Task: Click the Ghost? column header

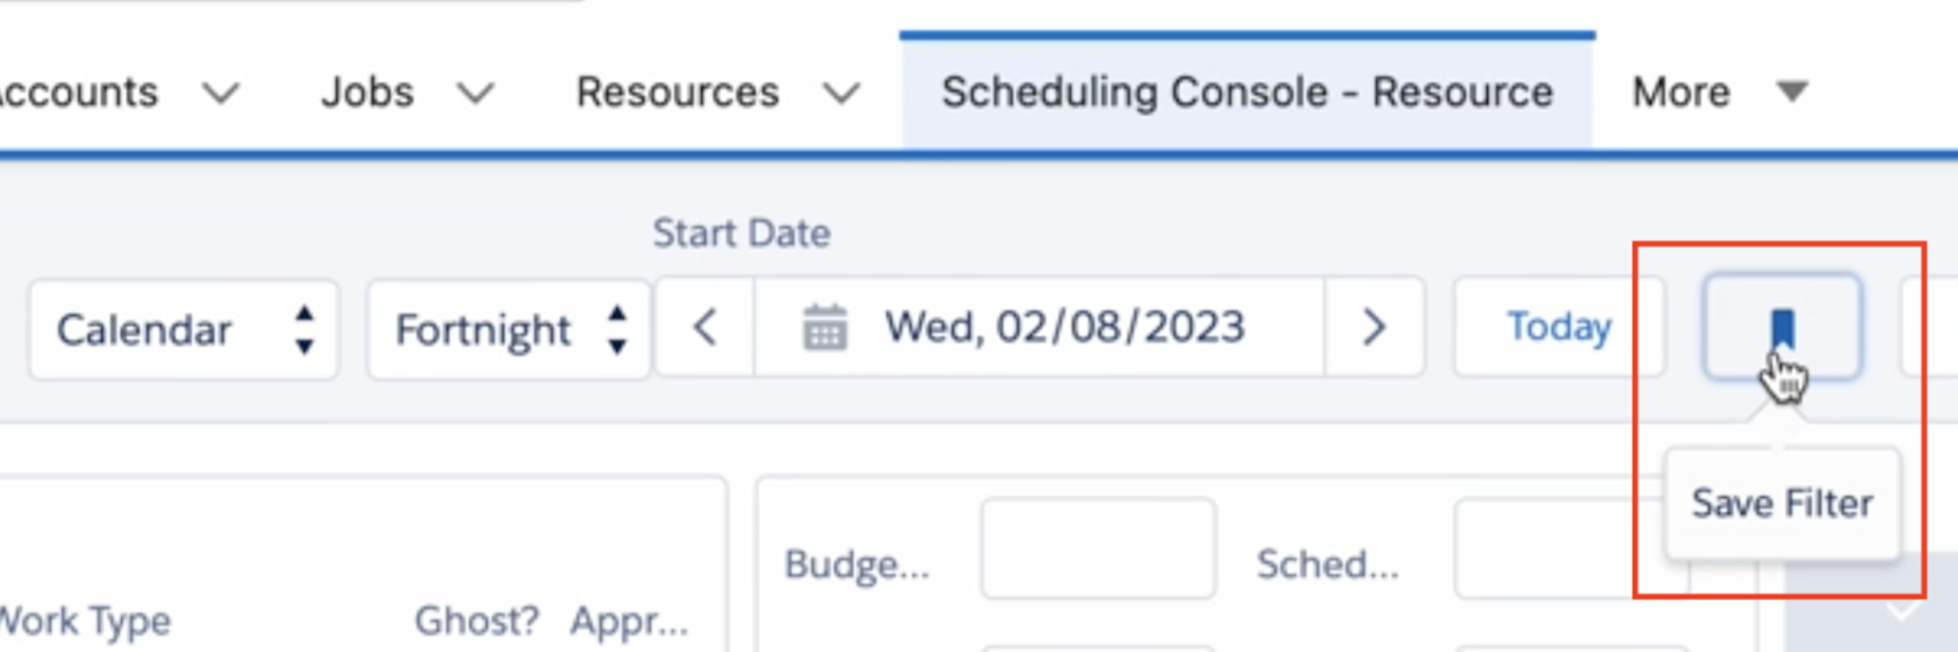Action: pos(476,620)
